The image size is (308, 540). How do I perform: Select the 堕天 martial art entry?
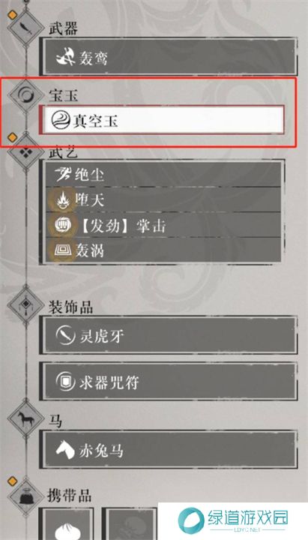pyautogui.click(x=163, y=200)
